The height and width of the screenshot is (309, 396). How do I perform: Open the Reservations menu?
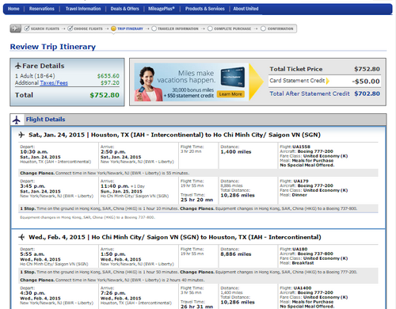coord(42,9)
